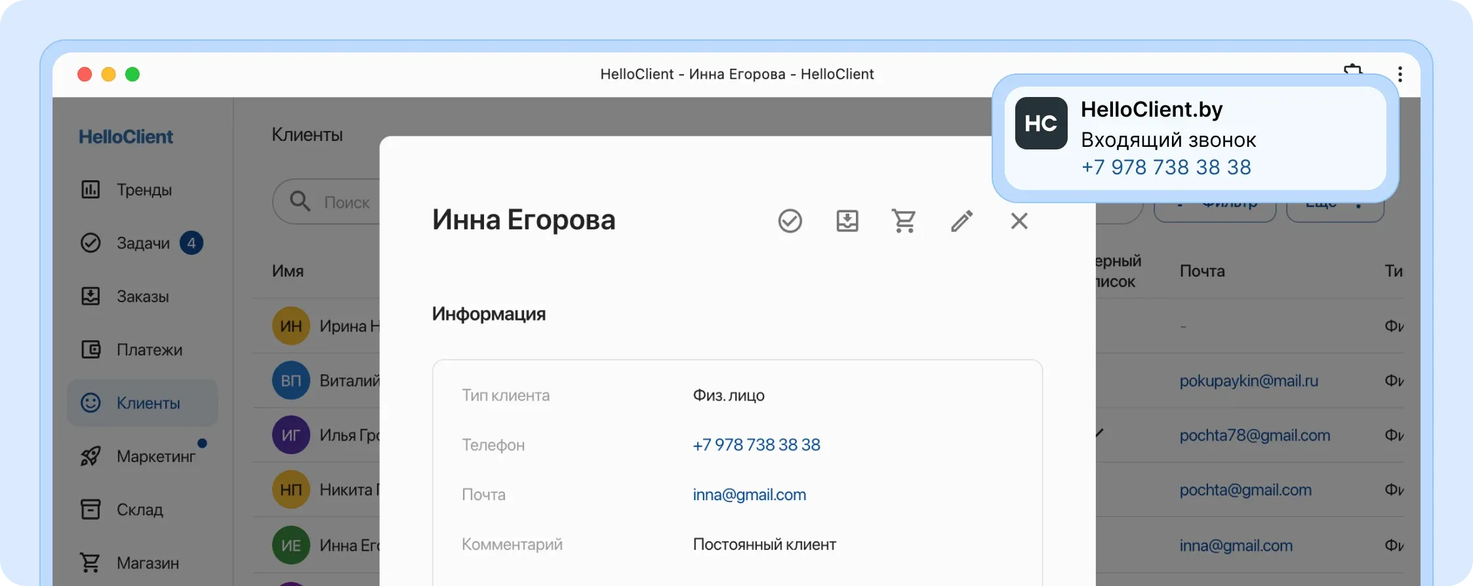Click pochta@gmail.com email in table

tap(1245, 490)
